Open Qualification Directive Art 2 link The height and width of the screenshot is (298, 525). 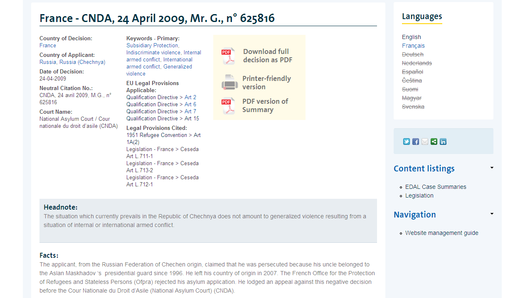pos(190,97)
